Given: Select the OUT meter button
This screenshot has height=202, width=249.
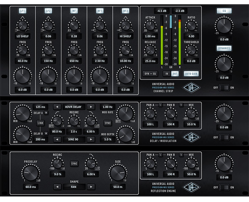Looking at the screenshot, I should coord(175,74).
